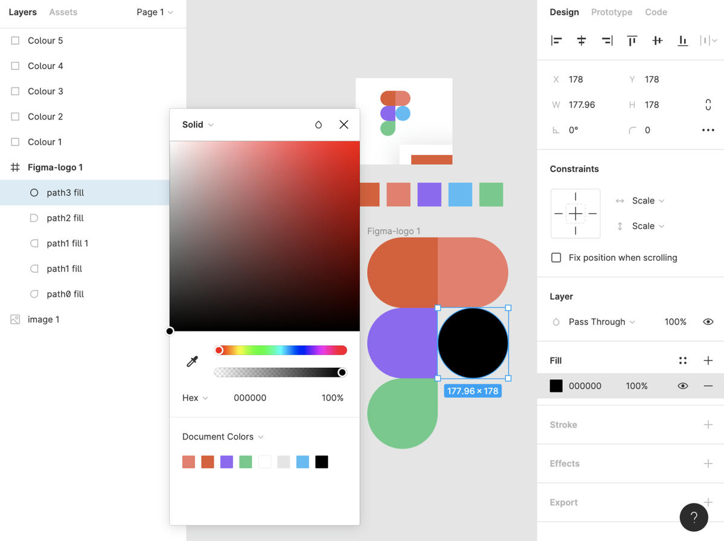The image size is (724, 541).
Task: Pick the black document color swatch
Action: point(321,462)
